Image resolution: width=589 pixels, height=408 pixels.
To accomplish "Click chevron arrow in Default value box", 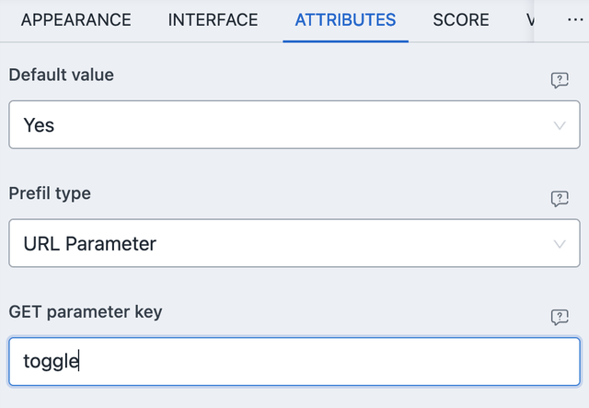I will [x=560, y=125].
